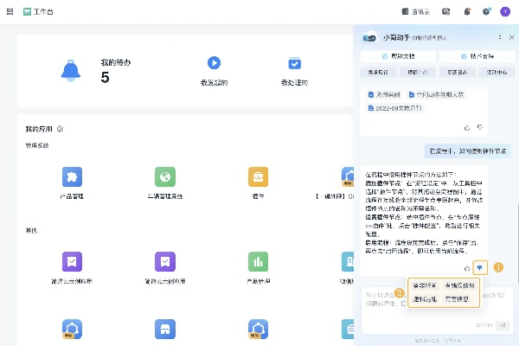Open 通讯录 in the top bar
The image size is (519, 346).
point(416,11)
